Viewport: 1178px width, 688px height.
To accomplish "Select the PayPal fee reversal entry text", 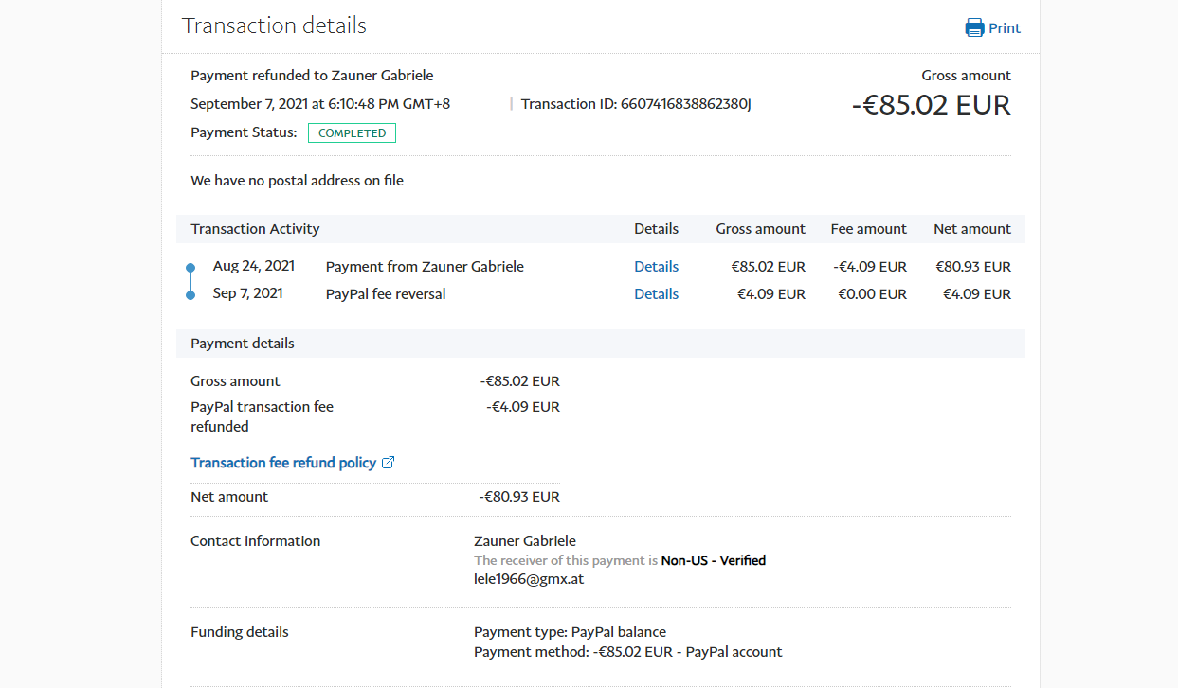I will (385, 294).
